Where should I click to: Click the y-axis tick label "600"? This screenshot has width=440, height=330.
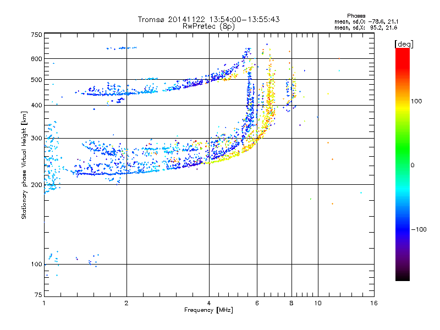pos(36,59)
